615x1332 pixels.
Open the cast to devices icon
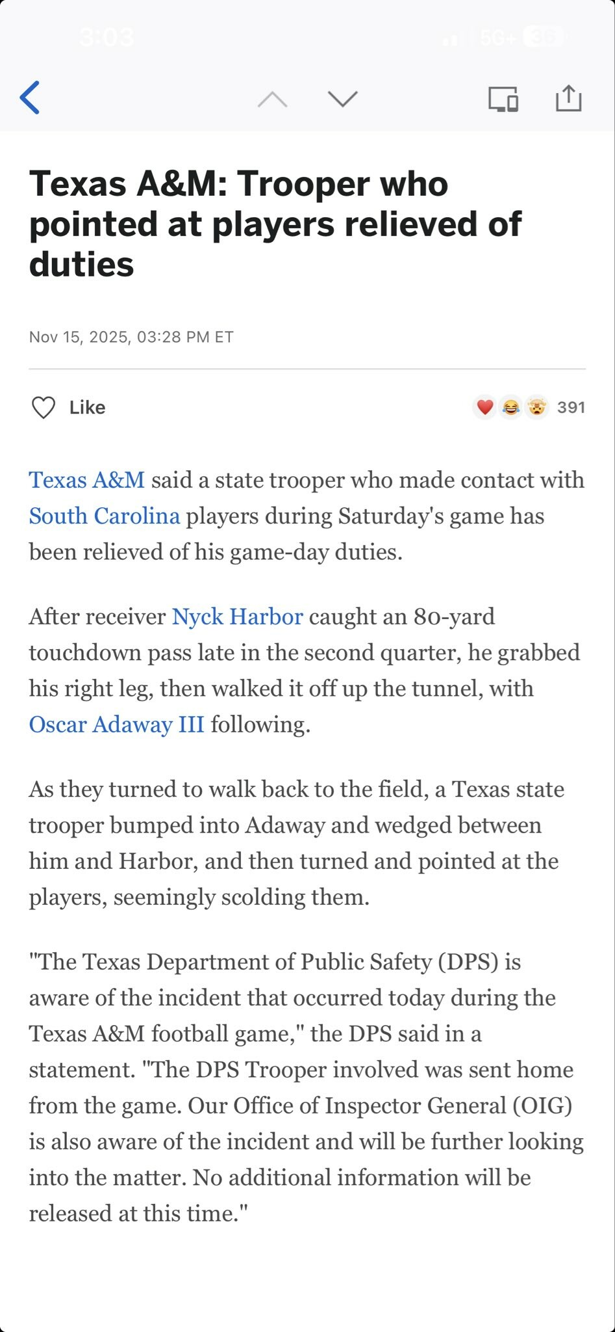click(503, 99)
